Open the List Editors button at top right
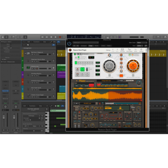168x168 pixels. pos(154,37)
